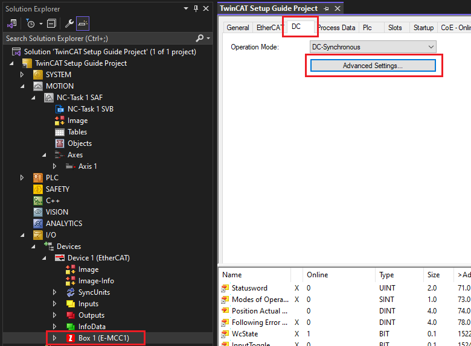The image size is (471, 346).
Task: Sort the variable list by Online column
Action: click(339, 275)
